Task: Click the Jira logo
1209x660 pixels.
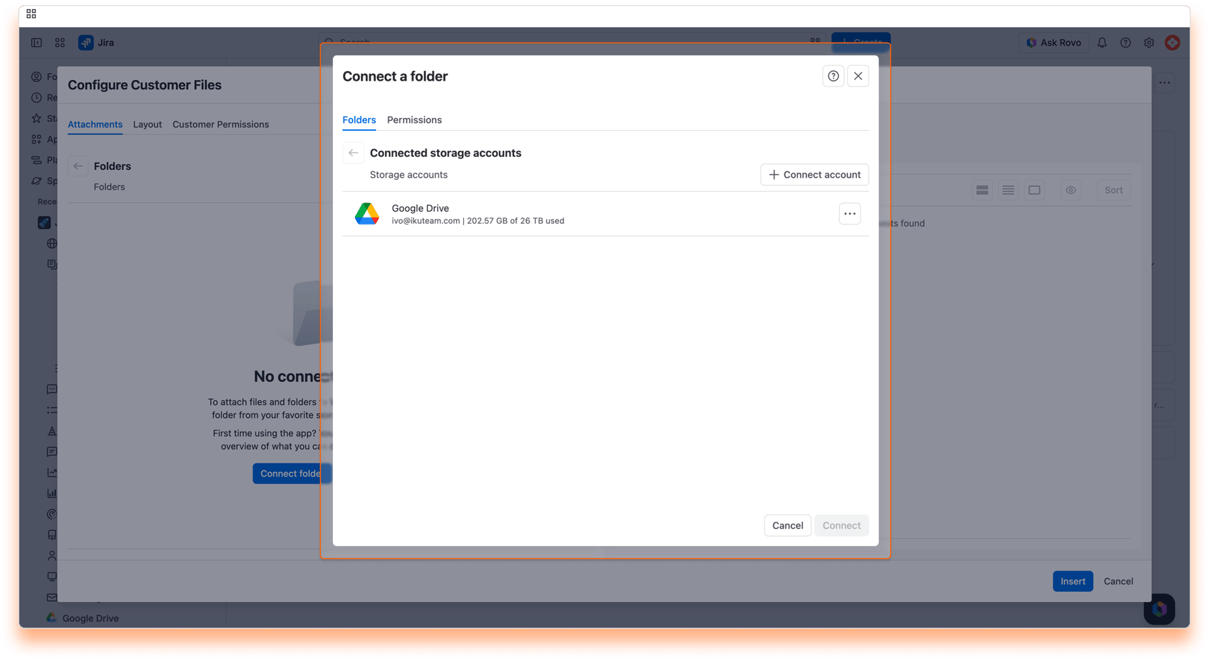Action: coord(96,42)
